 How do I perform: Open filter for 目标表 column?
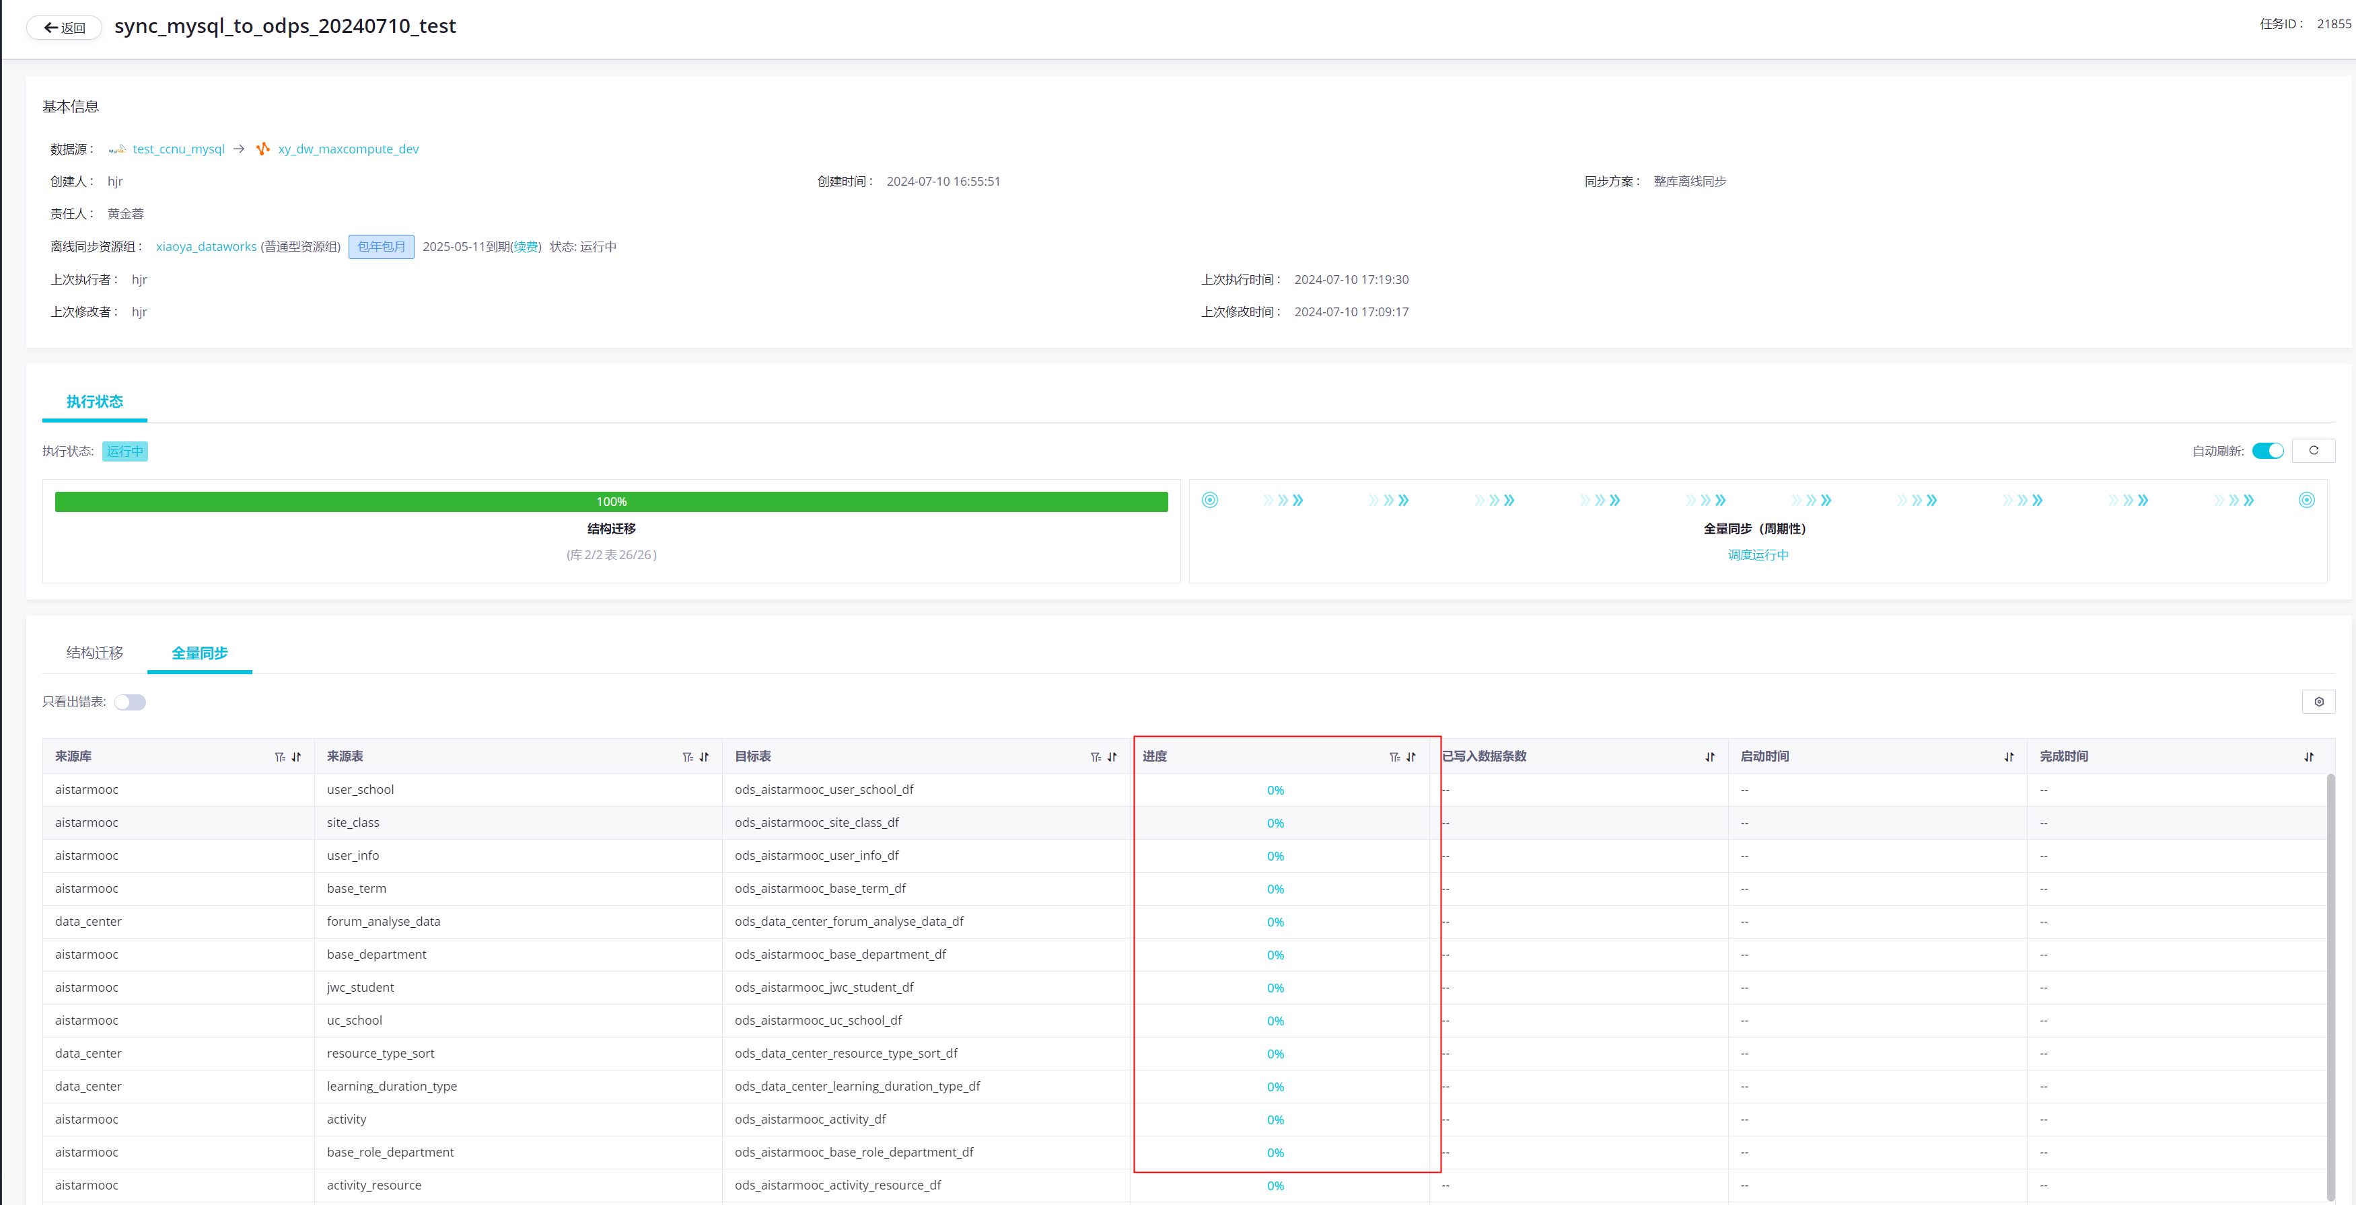coord(1095,757)
